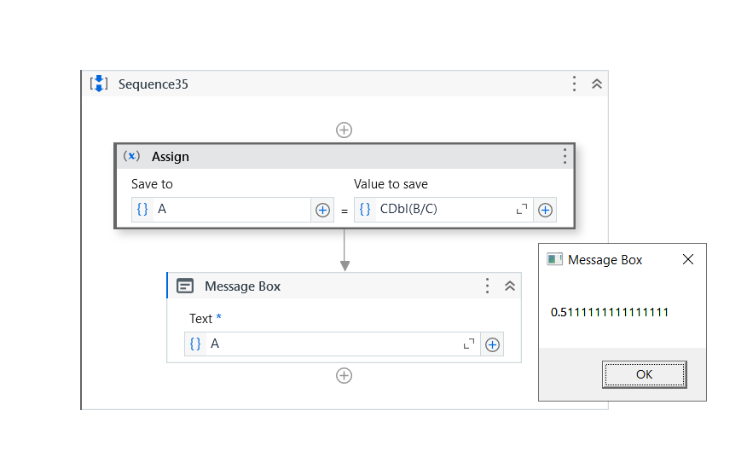Viewport: 747px width, 451px height.
Task: Close the Message Box dialog window
Action: 688,259
